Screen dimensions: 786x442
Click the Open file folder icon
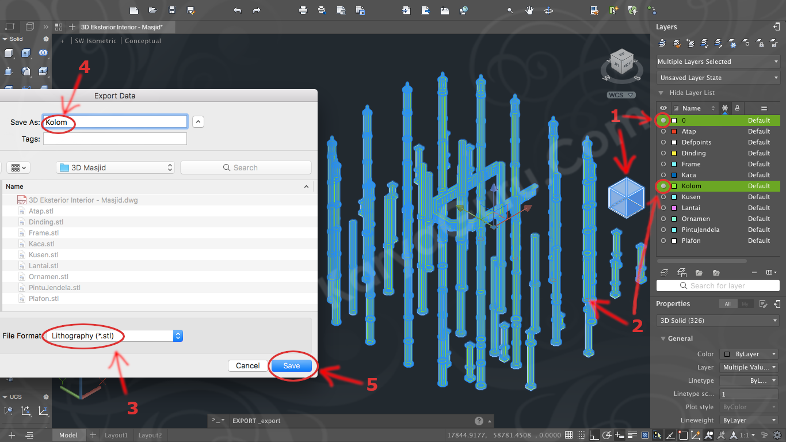tap(152, 10)
